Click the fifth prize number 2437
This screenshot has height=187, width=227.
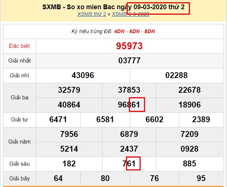tap(129, 149)
